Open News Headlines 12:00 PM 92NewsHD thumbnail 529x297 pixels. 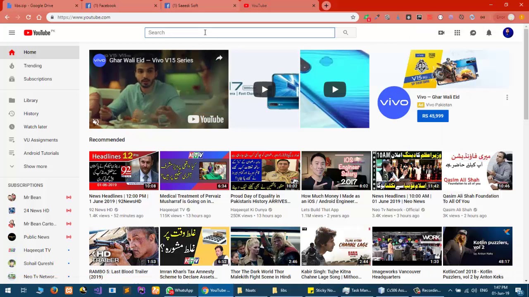pos(124,170)
